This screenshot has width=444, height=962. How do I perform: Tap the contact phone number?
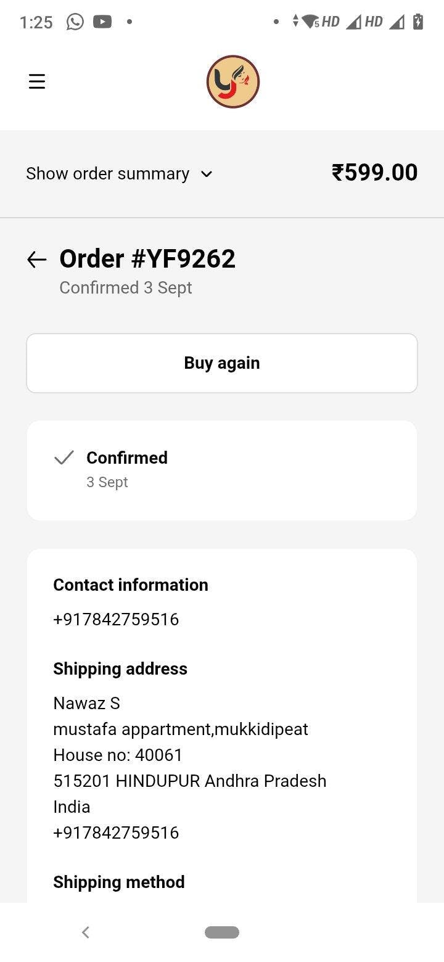pos(116,619)
